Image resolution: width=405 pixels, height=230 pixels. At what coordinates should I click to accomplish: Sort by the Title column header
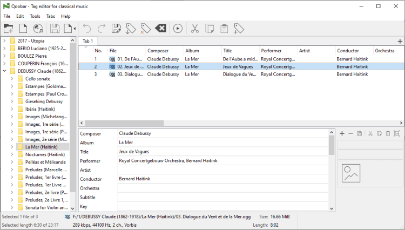pos(240,51)
